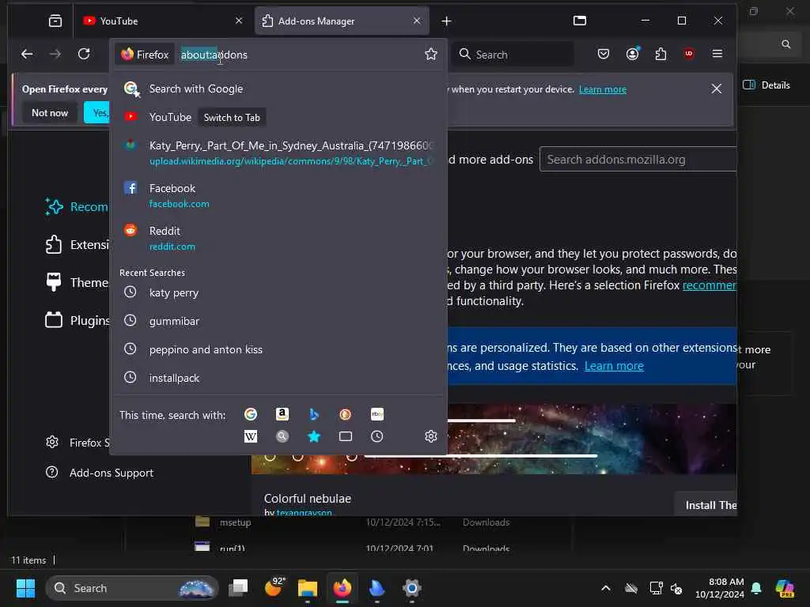This screenshot has width=810, height=607.
Task: Select the Add-ons Manager tab
Action: click(342, 21)
